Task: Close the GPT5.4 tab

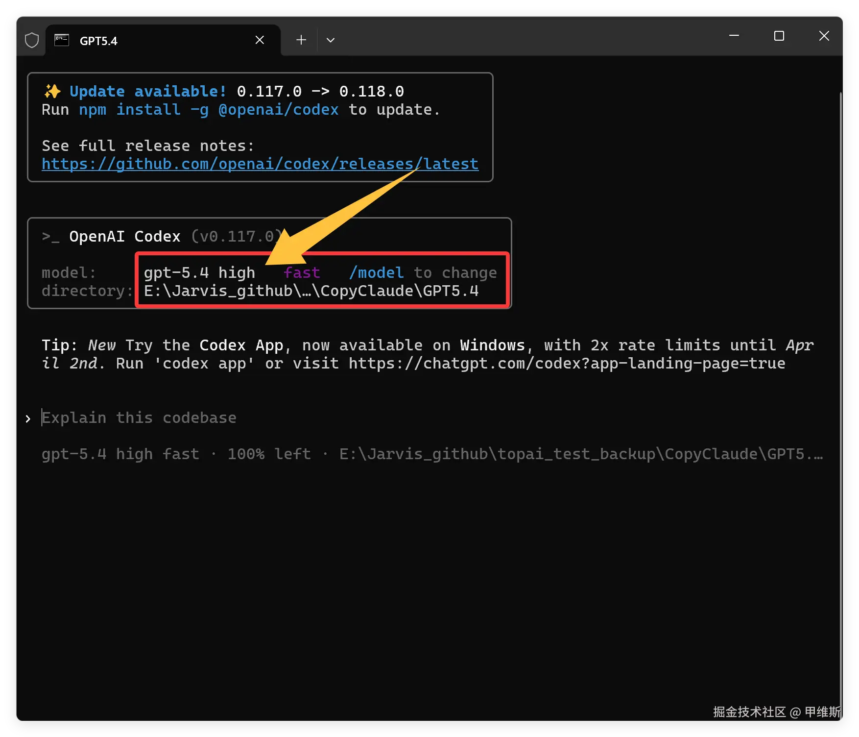Action: coord(260,40)
